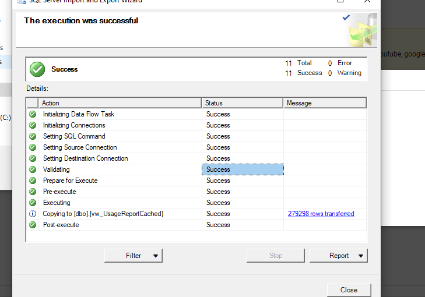
Task: Click the green check for Prepare for Execute
Action: coord(33,181)
